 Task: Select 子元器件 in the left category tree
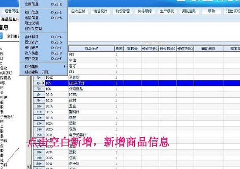[7, 117]
